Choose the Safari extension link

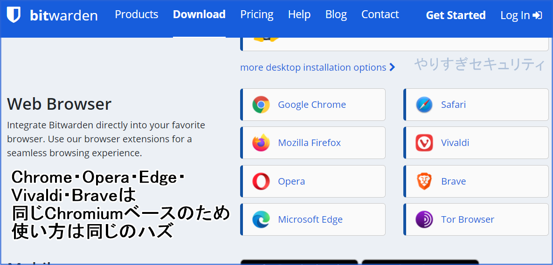coord(476,105)
